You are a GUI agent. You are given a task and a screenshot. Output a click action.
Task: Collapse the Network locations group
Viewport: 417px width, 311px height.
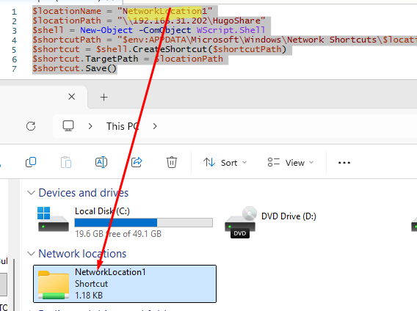click(31, 254)
